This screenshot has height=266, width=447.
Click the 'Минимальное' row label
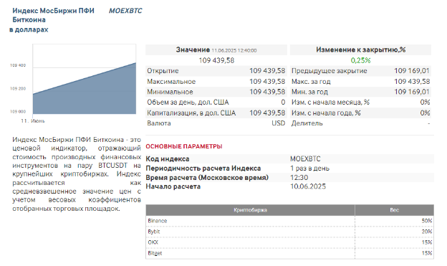tap(170, 92)
